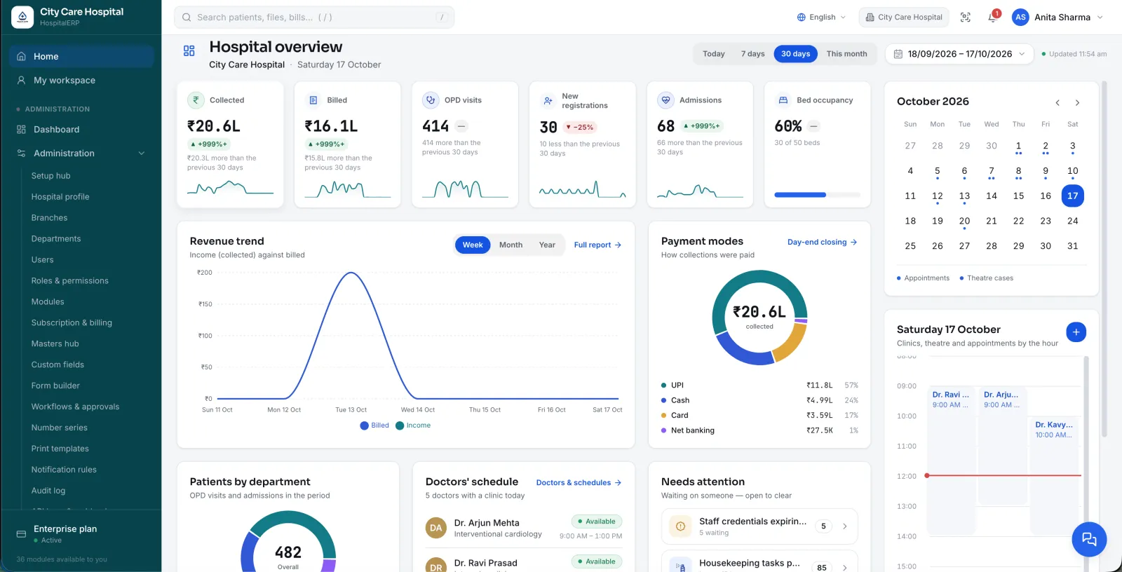Open the Full report link
This screenshot has width=1122, height=572.
coord(597,245)
